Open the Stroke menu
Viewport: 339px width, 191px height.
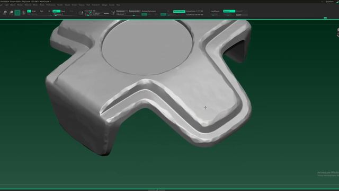tap(74, 5)
